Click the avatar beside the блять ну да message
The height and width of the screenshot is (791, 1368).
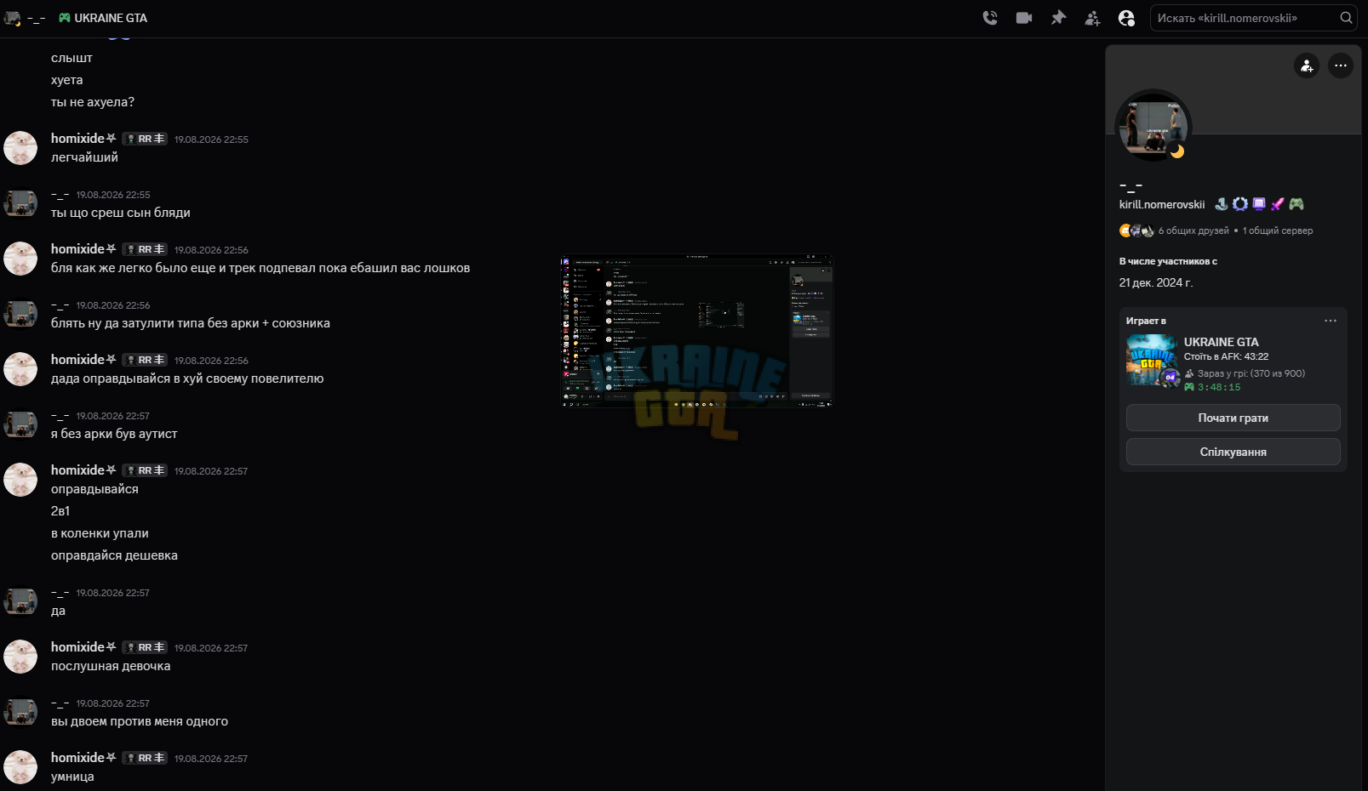pyautogui.click(x=20, y=314)
